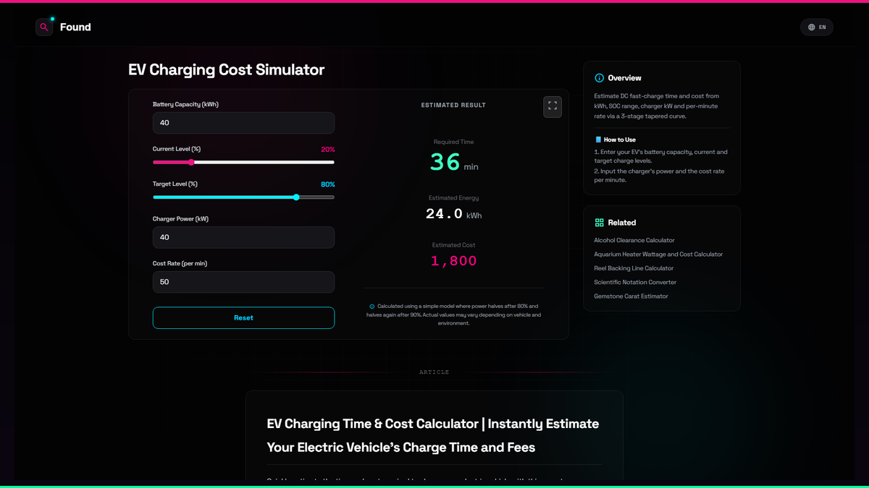
Task: Open the Reel Backing Line Calculator link
Action: click(x=634, y=268)
